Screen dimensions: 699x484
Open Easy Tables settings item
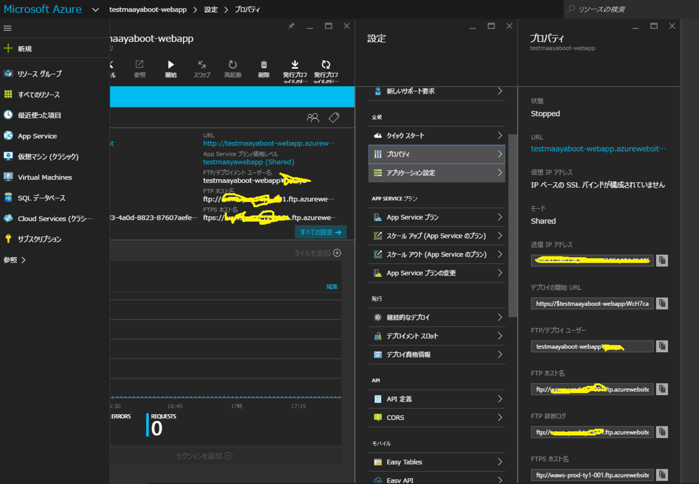pos(437,462)
